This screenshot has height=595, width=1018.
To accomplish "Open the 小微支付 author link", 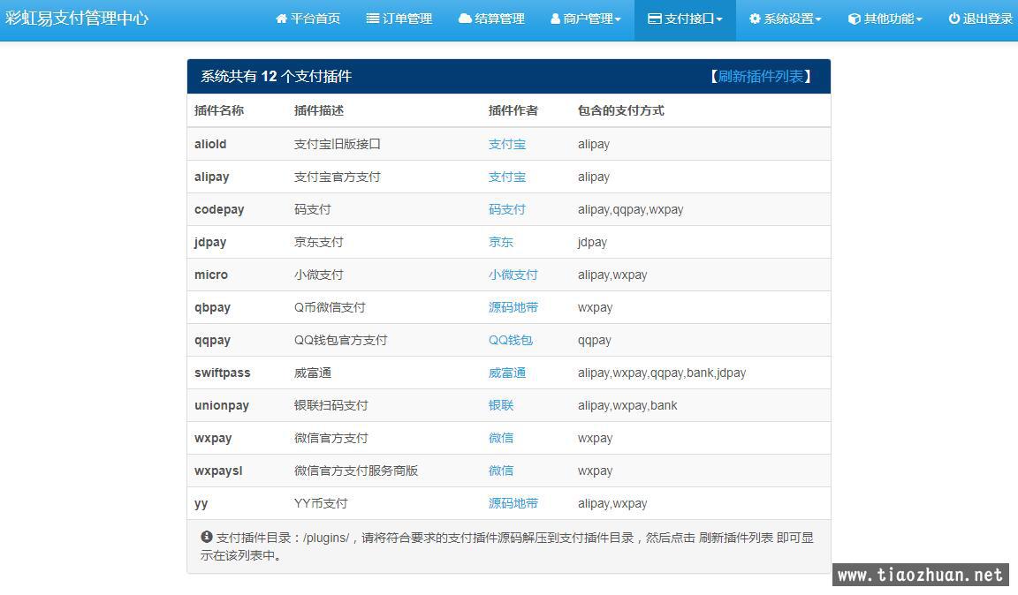I will click(x=513, y=275).
